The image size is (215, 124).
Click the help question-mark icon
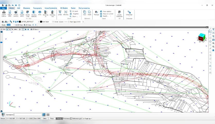click(x=19, y=5)
